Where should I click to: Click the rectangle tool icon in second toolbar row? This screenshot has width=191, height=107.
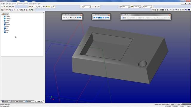click(x=7, y=10)
